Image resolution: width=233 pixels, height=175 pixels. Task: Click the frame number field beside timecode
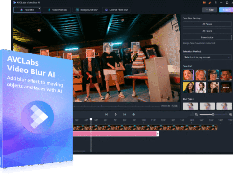click(175, 106)
